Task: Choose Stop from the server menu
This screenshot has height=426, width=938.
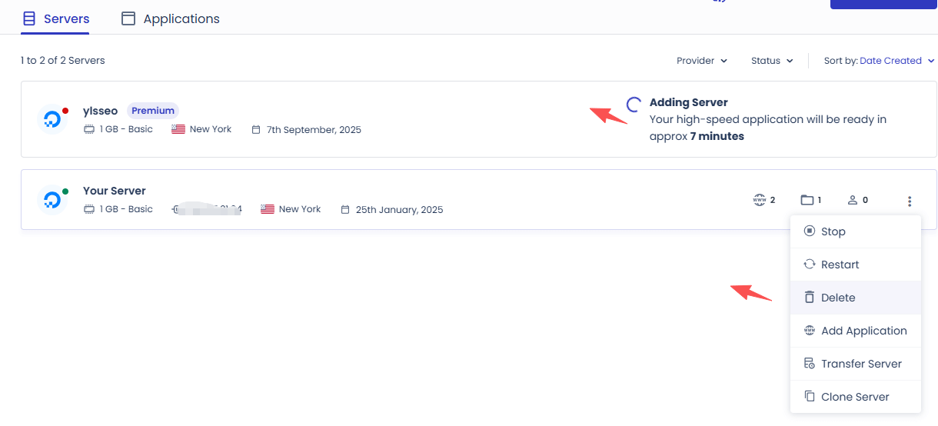Action: click(x=855, y=231)
